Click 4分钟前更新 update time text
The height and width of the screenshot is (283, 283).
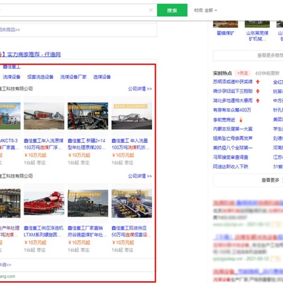pyautogui.click(x=267, y=73)
